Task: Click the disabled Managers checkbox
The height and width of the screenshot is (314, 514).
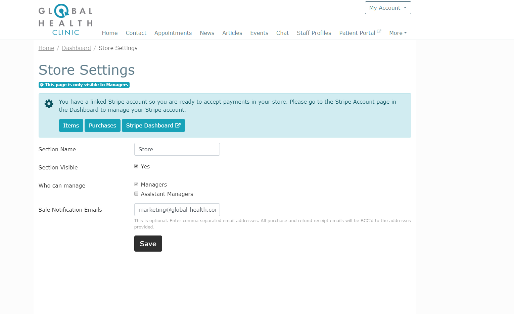Action: (136, 184)
